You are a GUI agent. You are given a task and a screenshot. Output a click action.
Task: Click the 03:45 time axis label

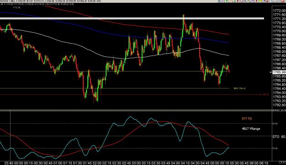[166, 163]
